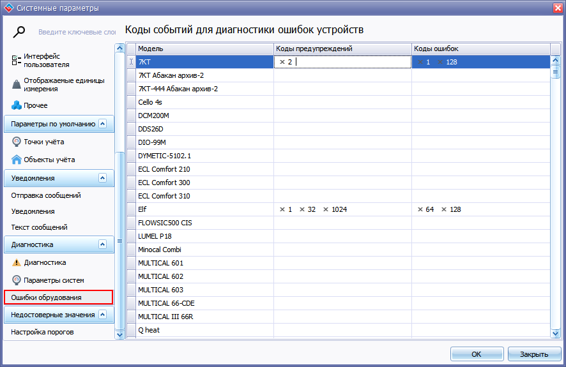This screenshot has height=367, width=566.
Task: Open the Прочее settings page
Action: 35,105
